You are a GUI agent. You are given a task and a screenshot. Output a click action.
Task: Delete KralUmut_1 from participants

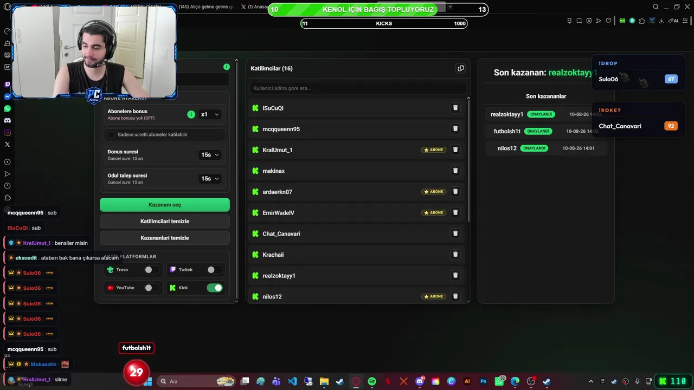455,149
